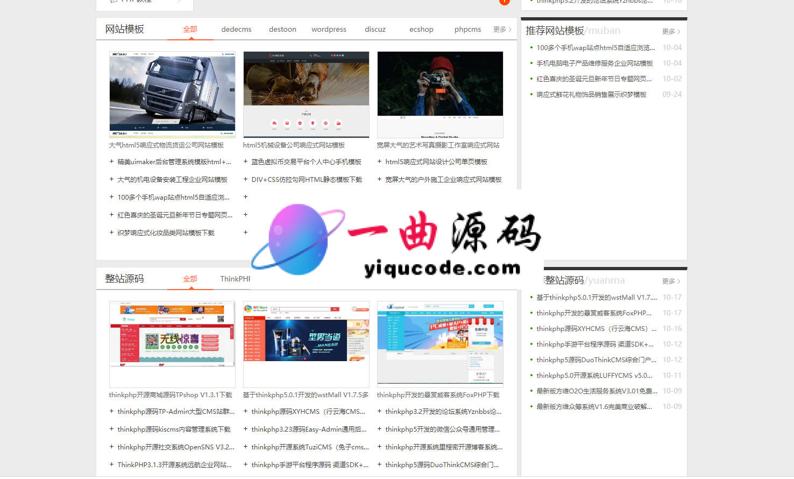The width and height of the screenshot is (794, 479).
Task: Open main list link thinkphp手游平台程序源码 渠道SDK
Action: (310, 464)
